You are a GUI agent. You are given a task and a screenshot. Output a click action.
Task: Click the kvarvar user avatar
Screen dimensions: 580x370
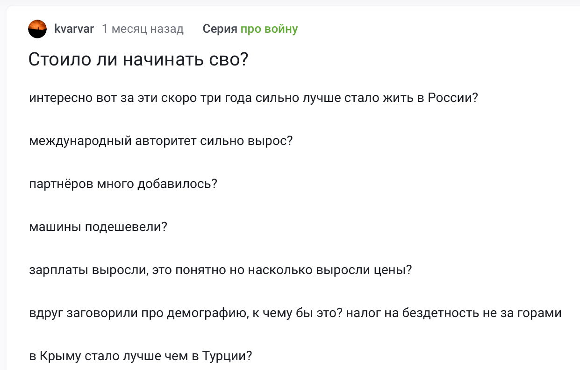pos(37,29)
